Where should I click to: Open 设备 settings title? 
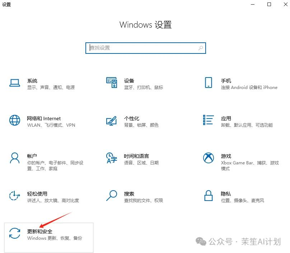click(x=129, y=81)
